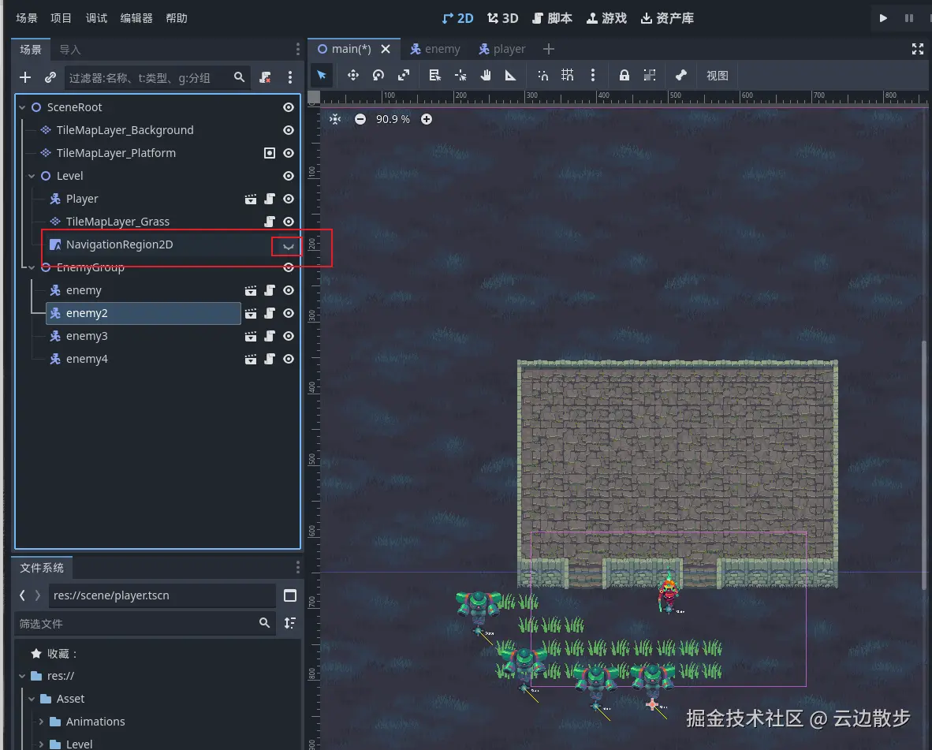The height and width of the screenshot is (750, 932).
Task: Add a new scene tab
Action: [549, 49]
